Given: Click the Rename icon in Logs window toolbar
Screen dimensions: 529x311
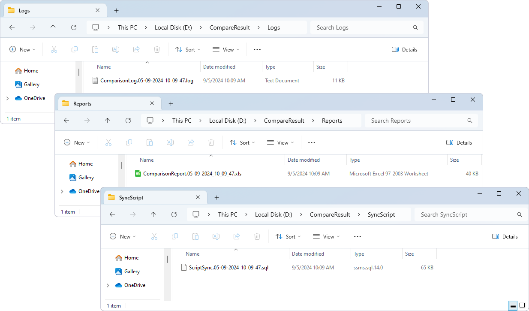Looking at the screenshot, I should pyautogui.click(x=116, y=49).
